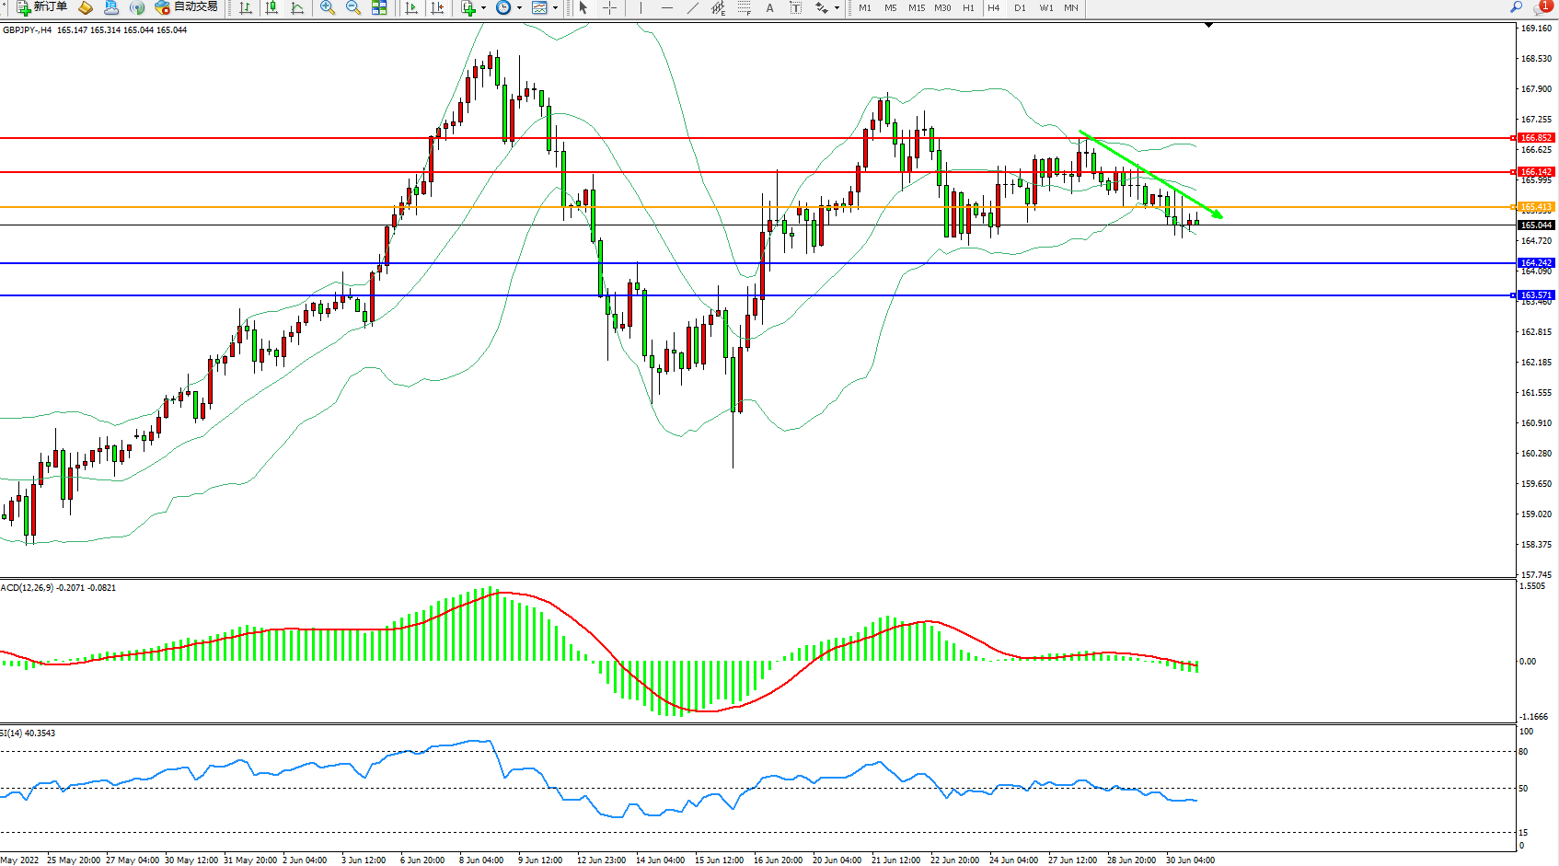
Task: Zoom in on the chart
Action: coord(327,8)
